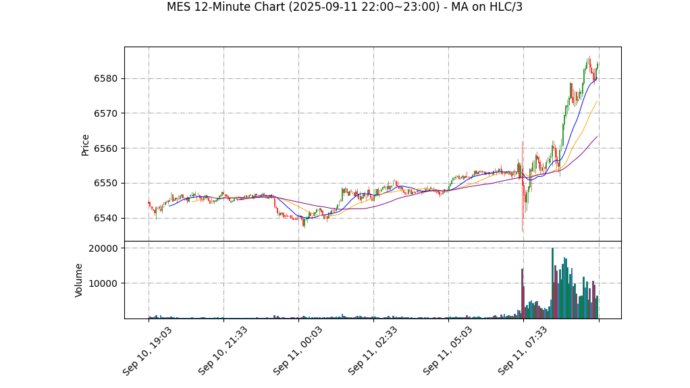
Task: Click the end of the purple moving average line
Action: pos(597,136)
